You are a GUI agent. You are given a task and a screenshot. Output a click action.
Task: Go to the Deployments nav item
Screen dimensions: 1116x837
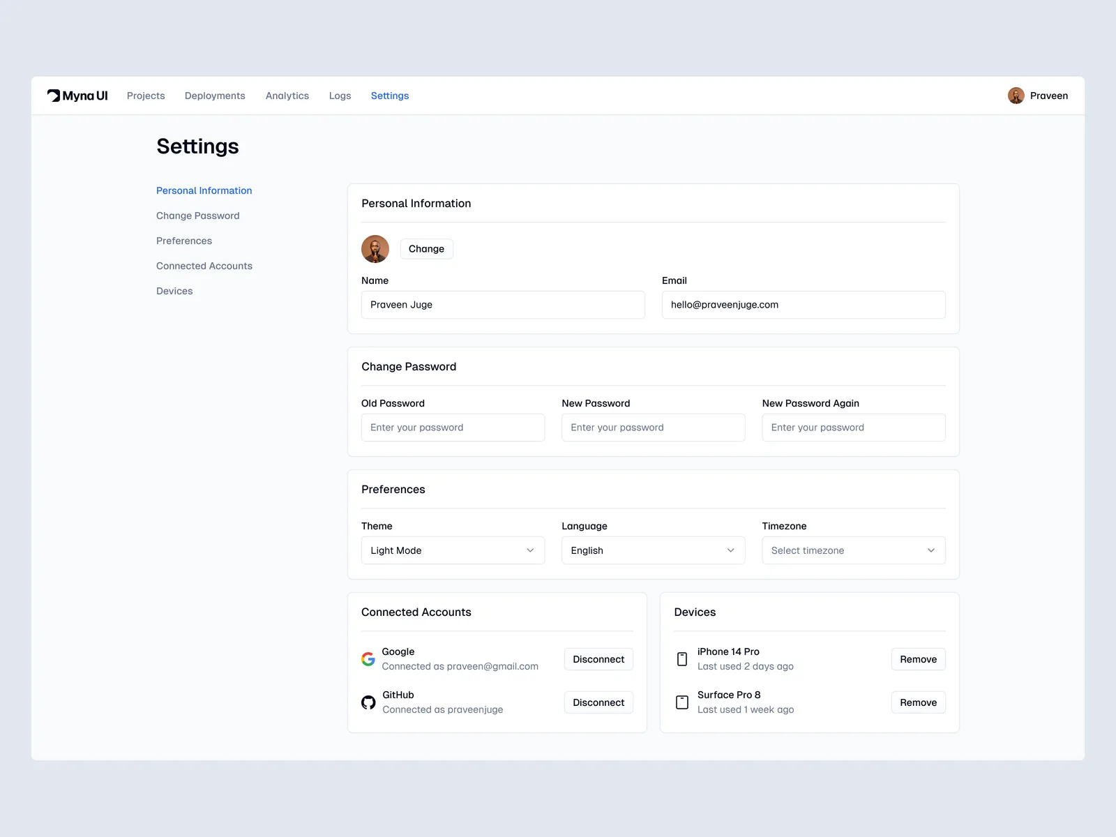point(215,96)
